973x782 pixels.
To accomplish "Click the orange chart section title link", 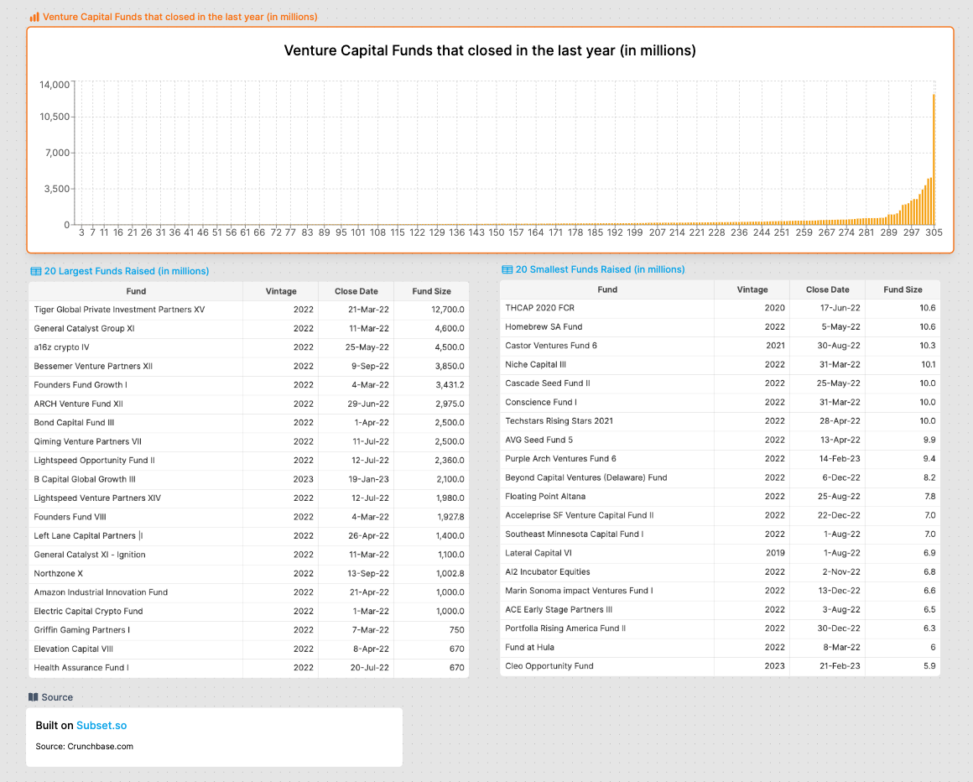I will [180, 17].
